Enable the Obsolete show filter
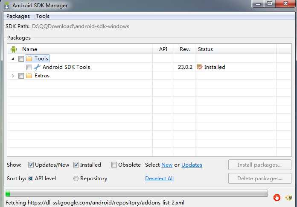This screenshot has width=297, height=207. tap(114, 165)
